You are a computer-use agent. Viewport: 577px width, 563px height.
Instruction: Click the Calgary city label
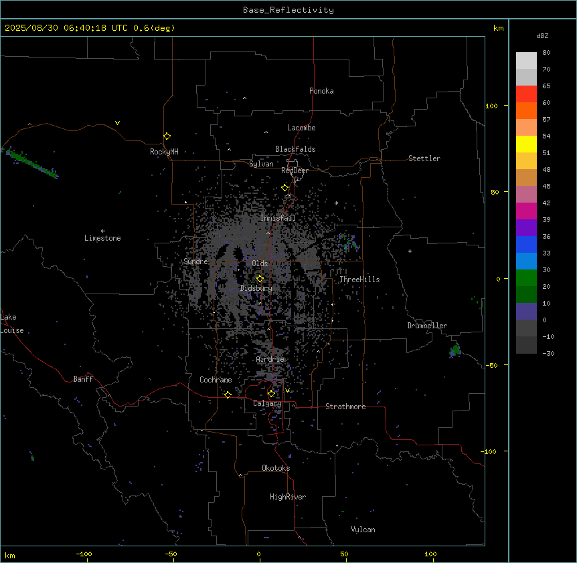tap(267, 403)
